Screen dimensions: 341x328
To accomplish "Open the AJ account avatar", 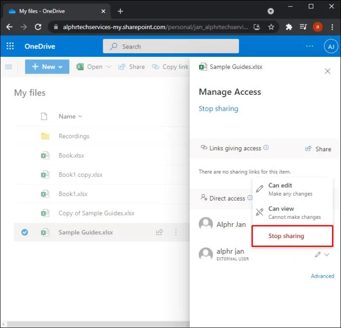I will point(331,46).
